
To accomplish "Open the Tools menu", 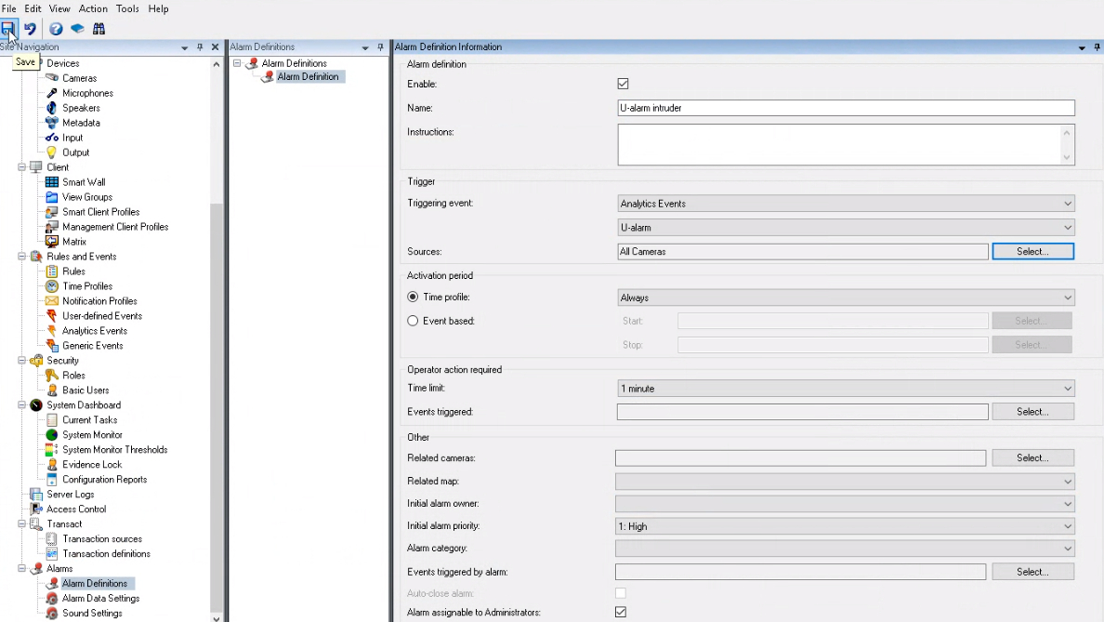I will click(127, 8).
